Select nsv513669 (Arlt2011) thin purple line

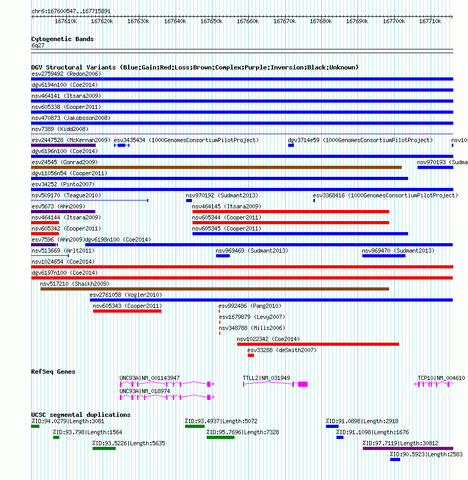50,256
